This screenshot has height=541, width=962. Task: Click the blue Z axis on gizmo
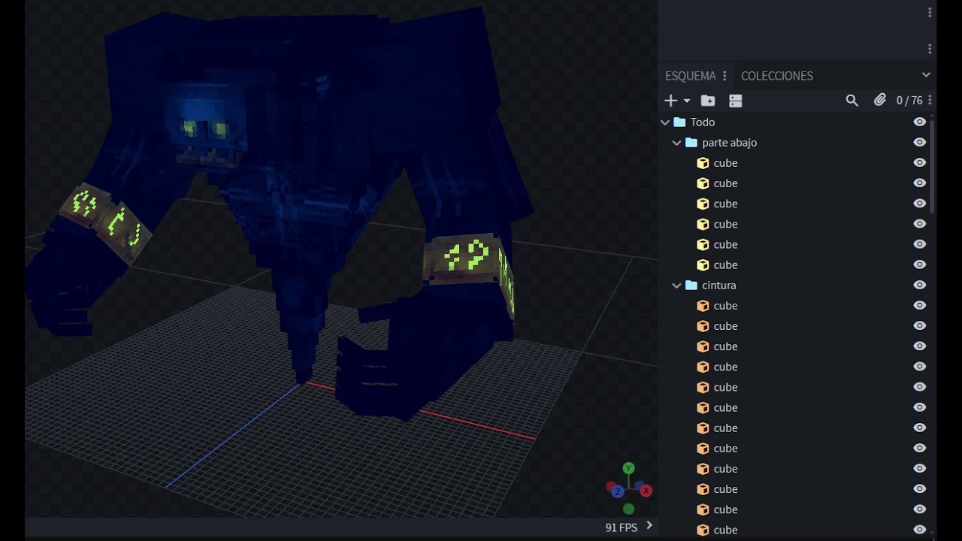(617, 491)
